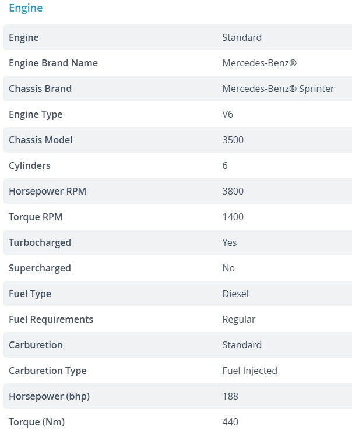Select the 3800 horsepower RPM value
Screen dimensions: 352x434
point(233,191)
